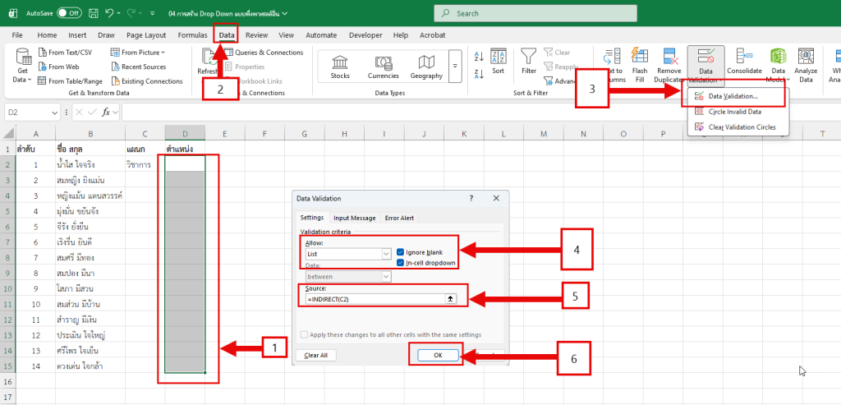The image size is (841, 405).
Task: Click Reapply filter
Action: point(561,67)
